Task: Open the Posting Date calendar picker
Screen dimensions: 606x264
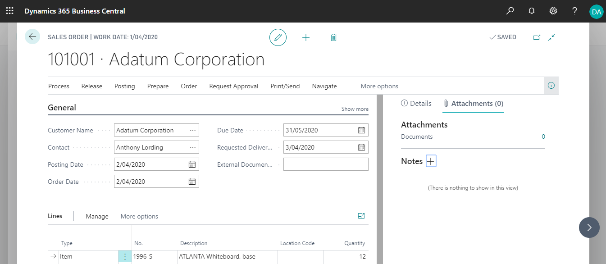Action: click(192, 164)
